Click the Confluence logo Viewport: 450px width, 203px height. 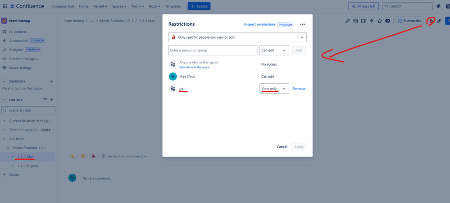[27, 6]
